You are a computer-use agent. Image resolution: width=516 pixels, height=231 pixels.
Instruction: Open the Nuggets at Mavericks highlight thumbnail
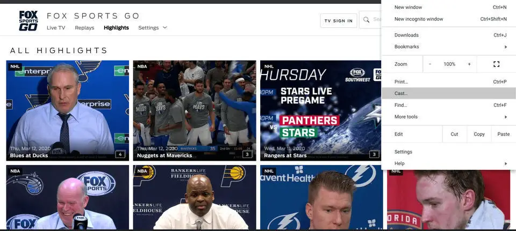(195, 110)
